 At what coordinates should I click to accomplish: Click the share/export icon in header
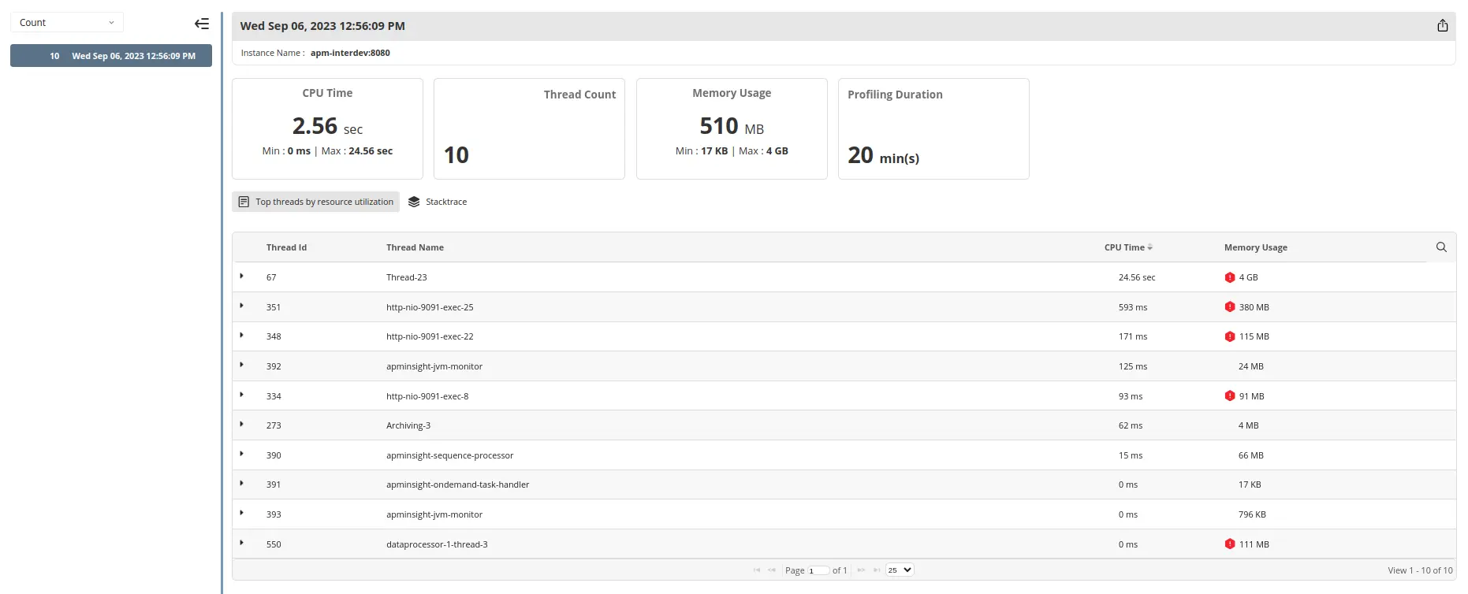[1442, 25]
